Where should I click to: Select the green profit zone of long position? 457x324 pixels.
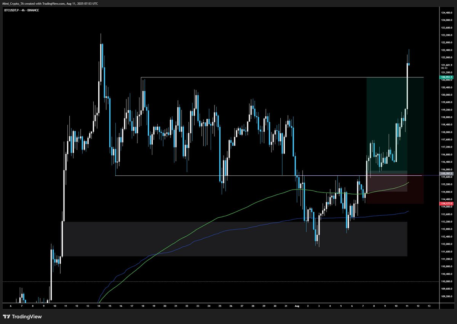[x=395, y=126]
